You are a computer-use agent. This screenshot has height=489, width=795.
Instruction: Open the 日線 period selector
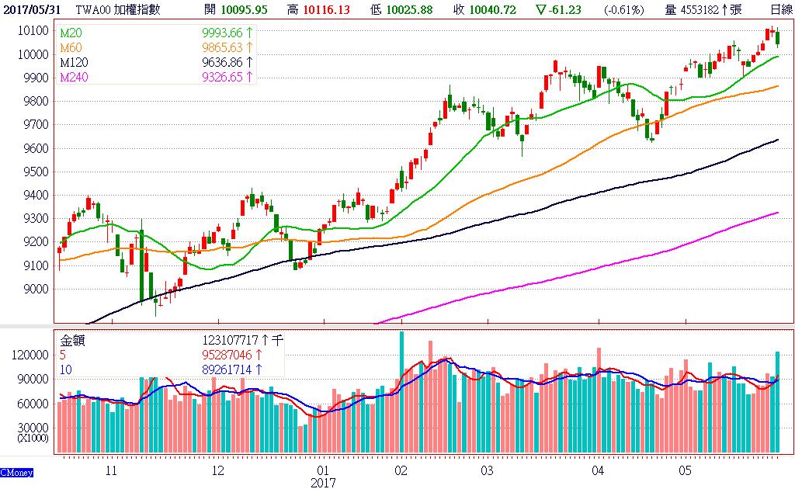(781, 9)
